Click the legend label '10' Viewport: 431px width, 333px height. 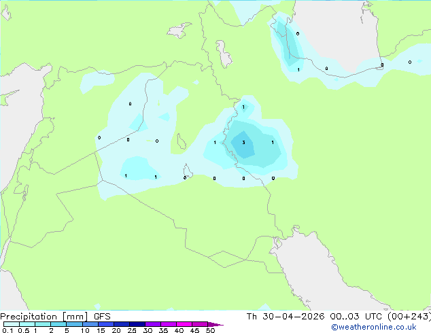point(85,330)
